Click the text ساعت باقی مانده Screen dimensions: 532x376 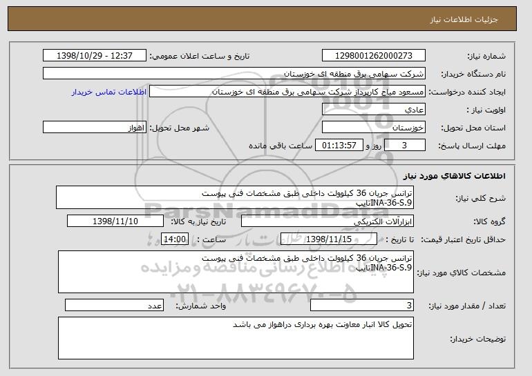(x=281, y=146)
